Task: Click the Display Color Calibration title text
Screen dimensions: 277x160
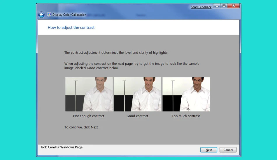Action: (x=69, y=15)
